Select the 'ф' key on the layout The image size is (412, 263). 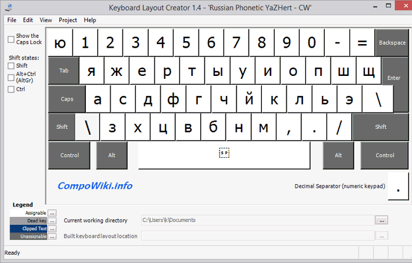(173, 99)
